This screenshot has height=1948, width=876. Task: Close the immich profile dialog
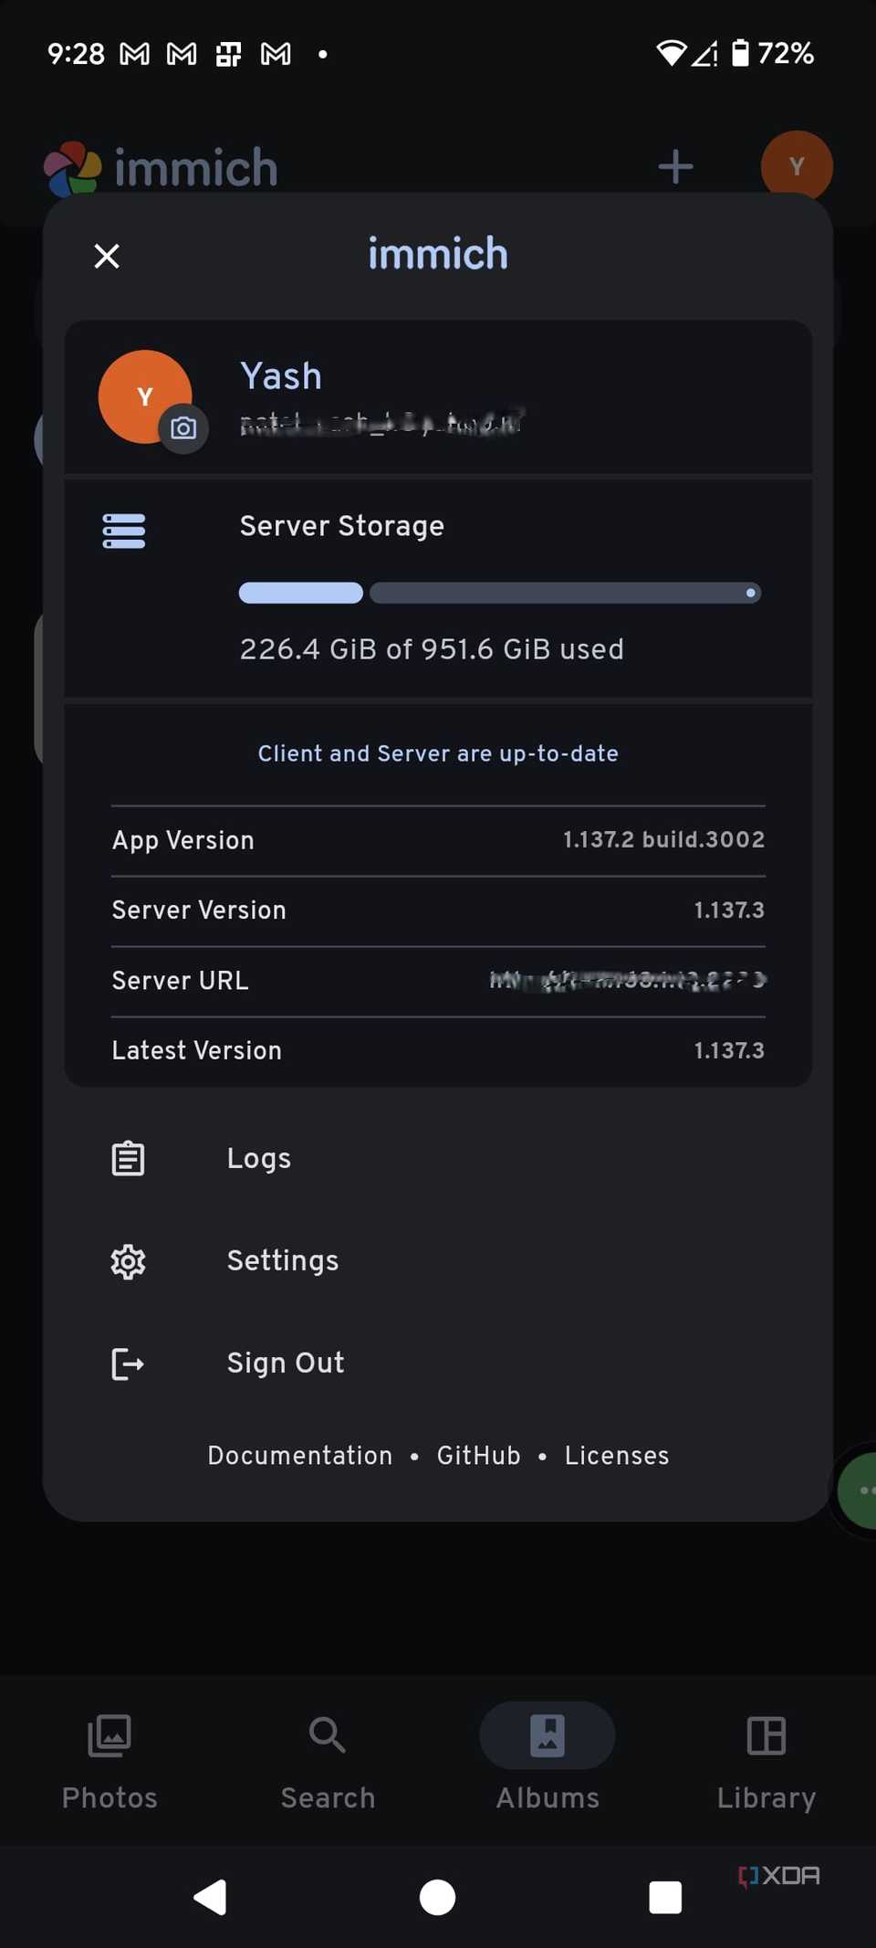tap(107, 256)
